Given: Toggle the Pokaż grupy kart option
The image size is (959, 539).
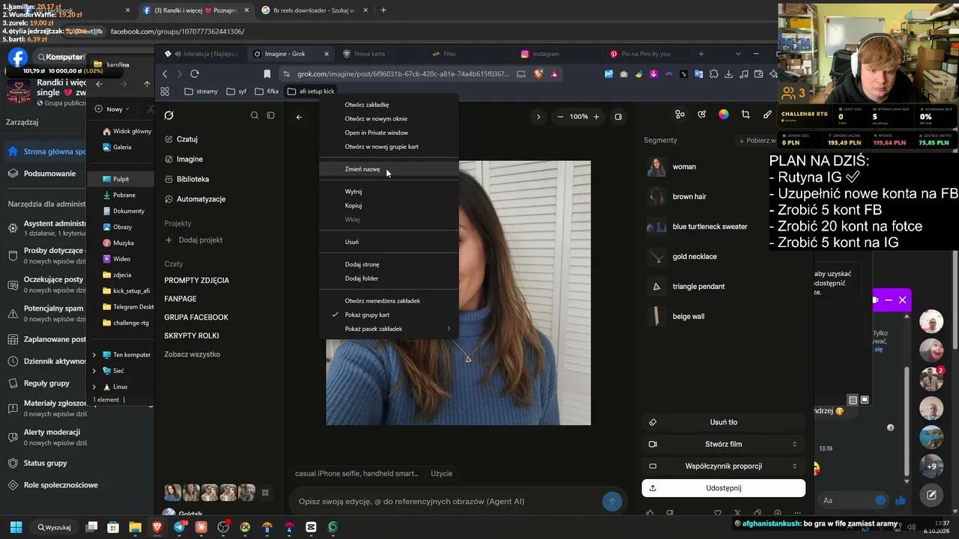Looking at the screenshot, I should point(389,315).
